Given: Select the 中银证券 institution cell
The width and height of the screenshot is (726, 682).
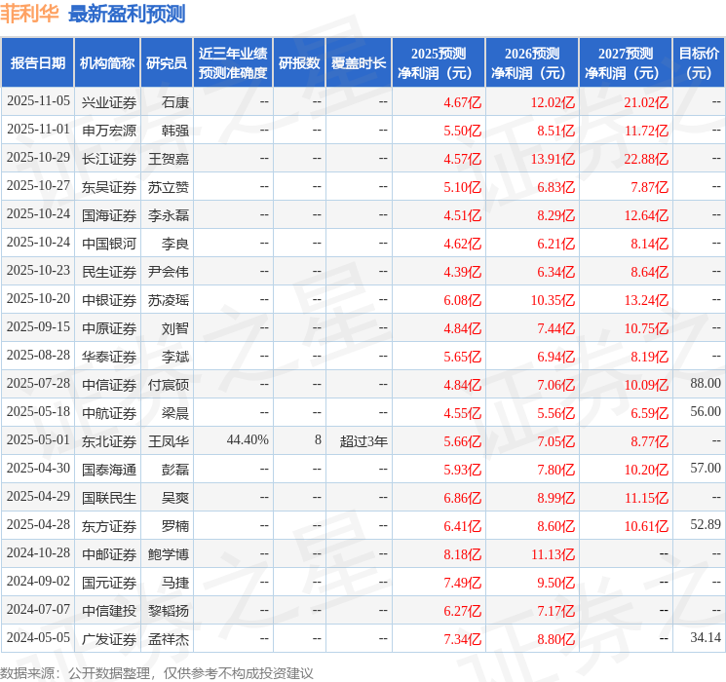Looking at the screenshot, I should [109, 299].
